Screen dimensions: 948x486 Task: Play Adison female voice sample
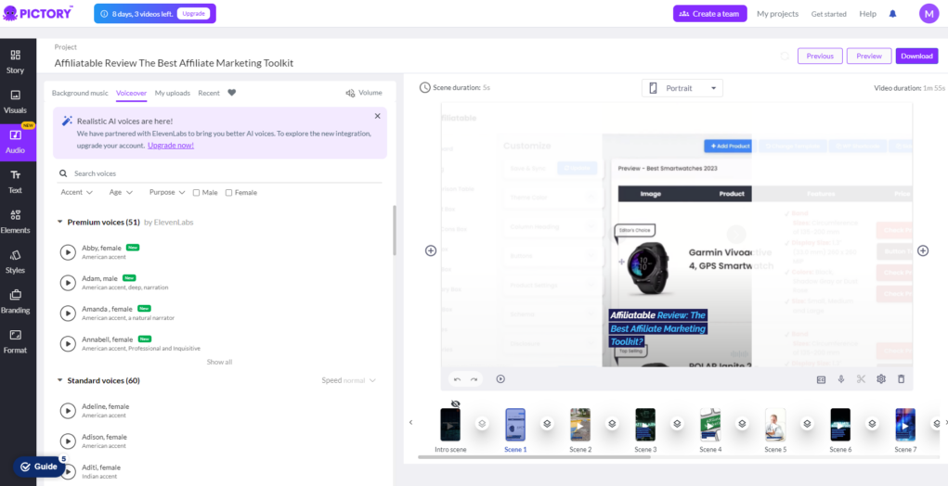tap(68, 441)
